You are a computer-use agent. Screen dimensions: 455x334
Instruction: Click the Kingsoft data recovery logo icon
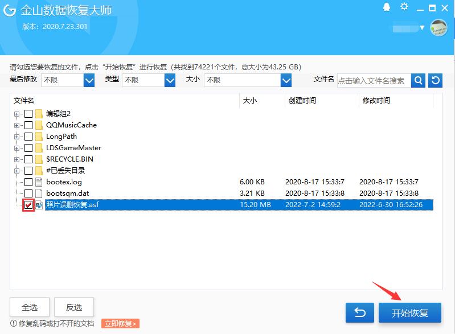(10, 11)
